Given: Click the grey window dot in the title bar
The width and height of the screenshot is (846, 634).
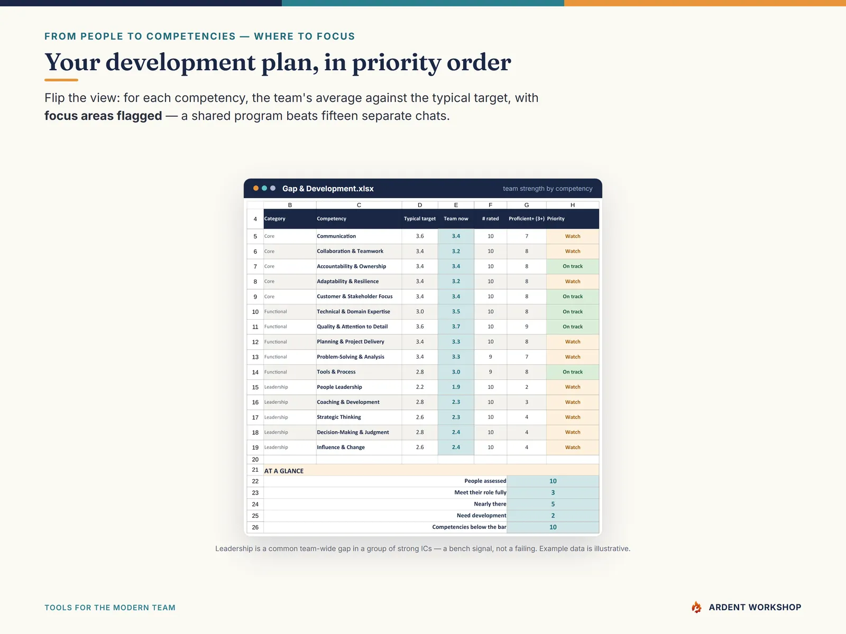Looking at the screenshot, I should point(273,188).
